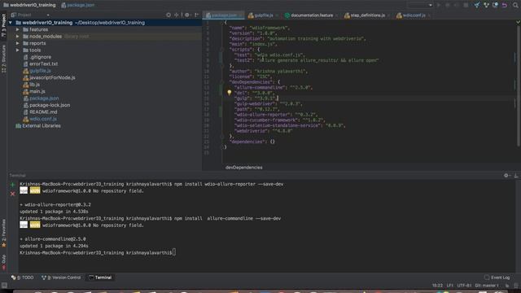521x293 pixels.
Task: Add new terminal session with plus icon
Action: (13, 185)
